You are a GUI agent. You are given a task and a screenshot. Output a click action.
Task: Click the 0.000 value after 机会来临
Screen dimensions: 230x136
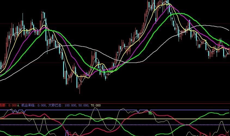[x=42, y=105]
